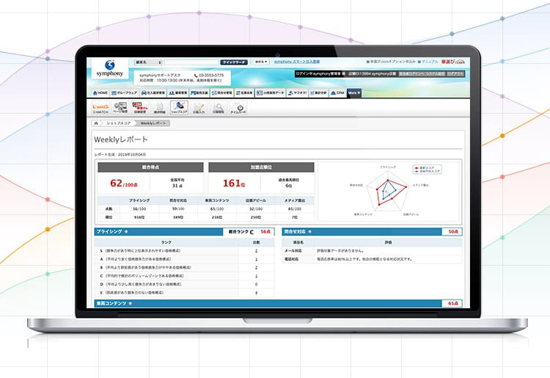Switch to the HOME tab
550x378 pixels.
(x=100, y=93)
